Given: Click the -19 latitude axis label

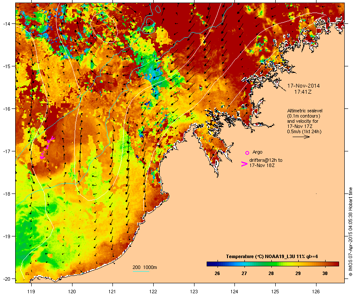Looking at the screenshot, I should tap(6, 236).
